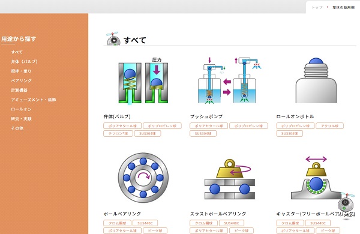360x234 pixels.
Task: Click the キャスター(フリーボールベアリング) card title
Action: click(x=316, y=214)
